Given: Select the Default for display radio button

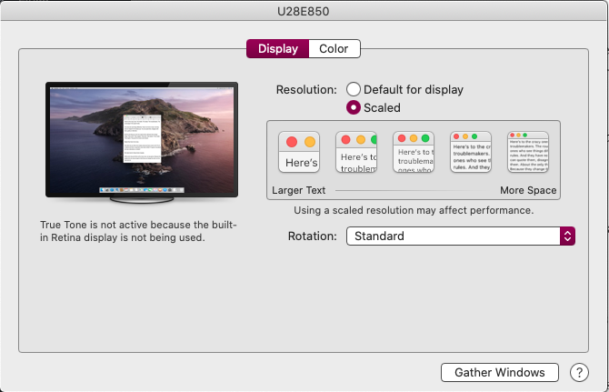Looking at the screenshot, I should pos(354,90).
